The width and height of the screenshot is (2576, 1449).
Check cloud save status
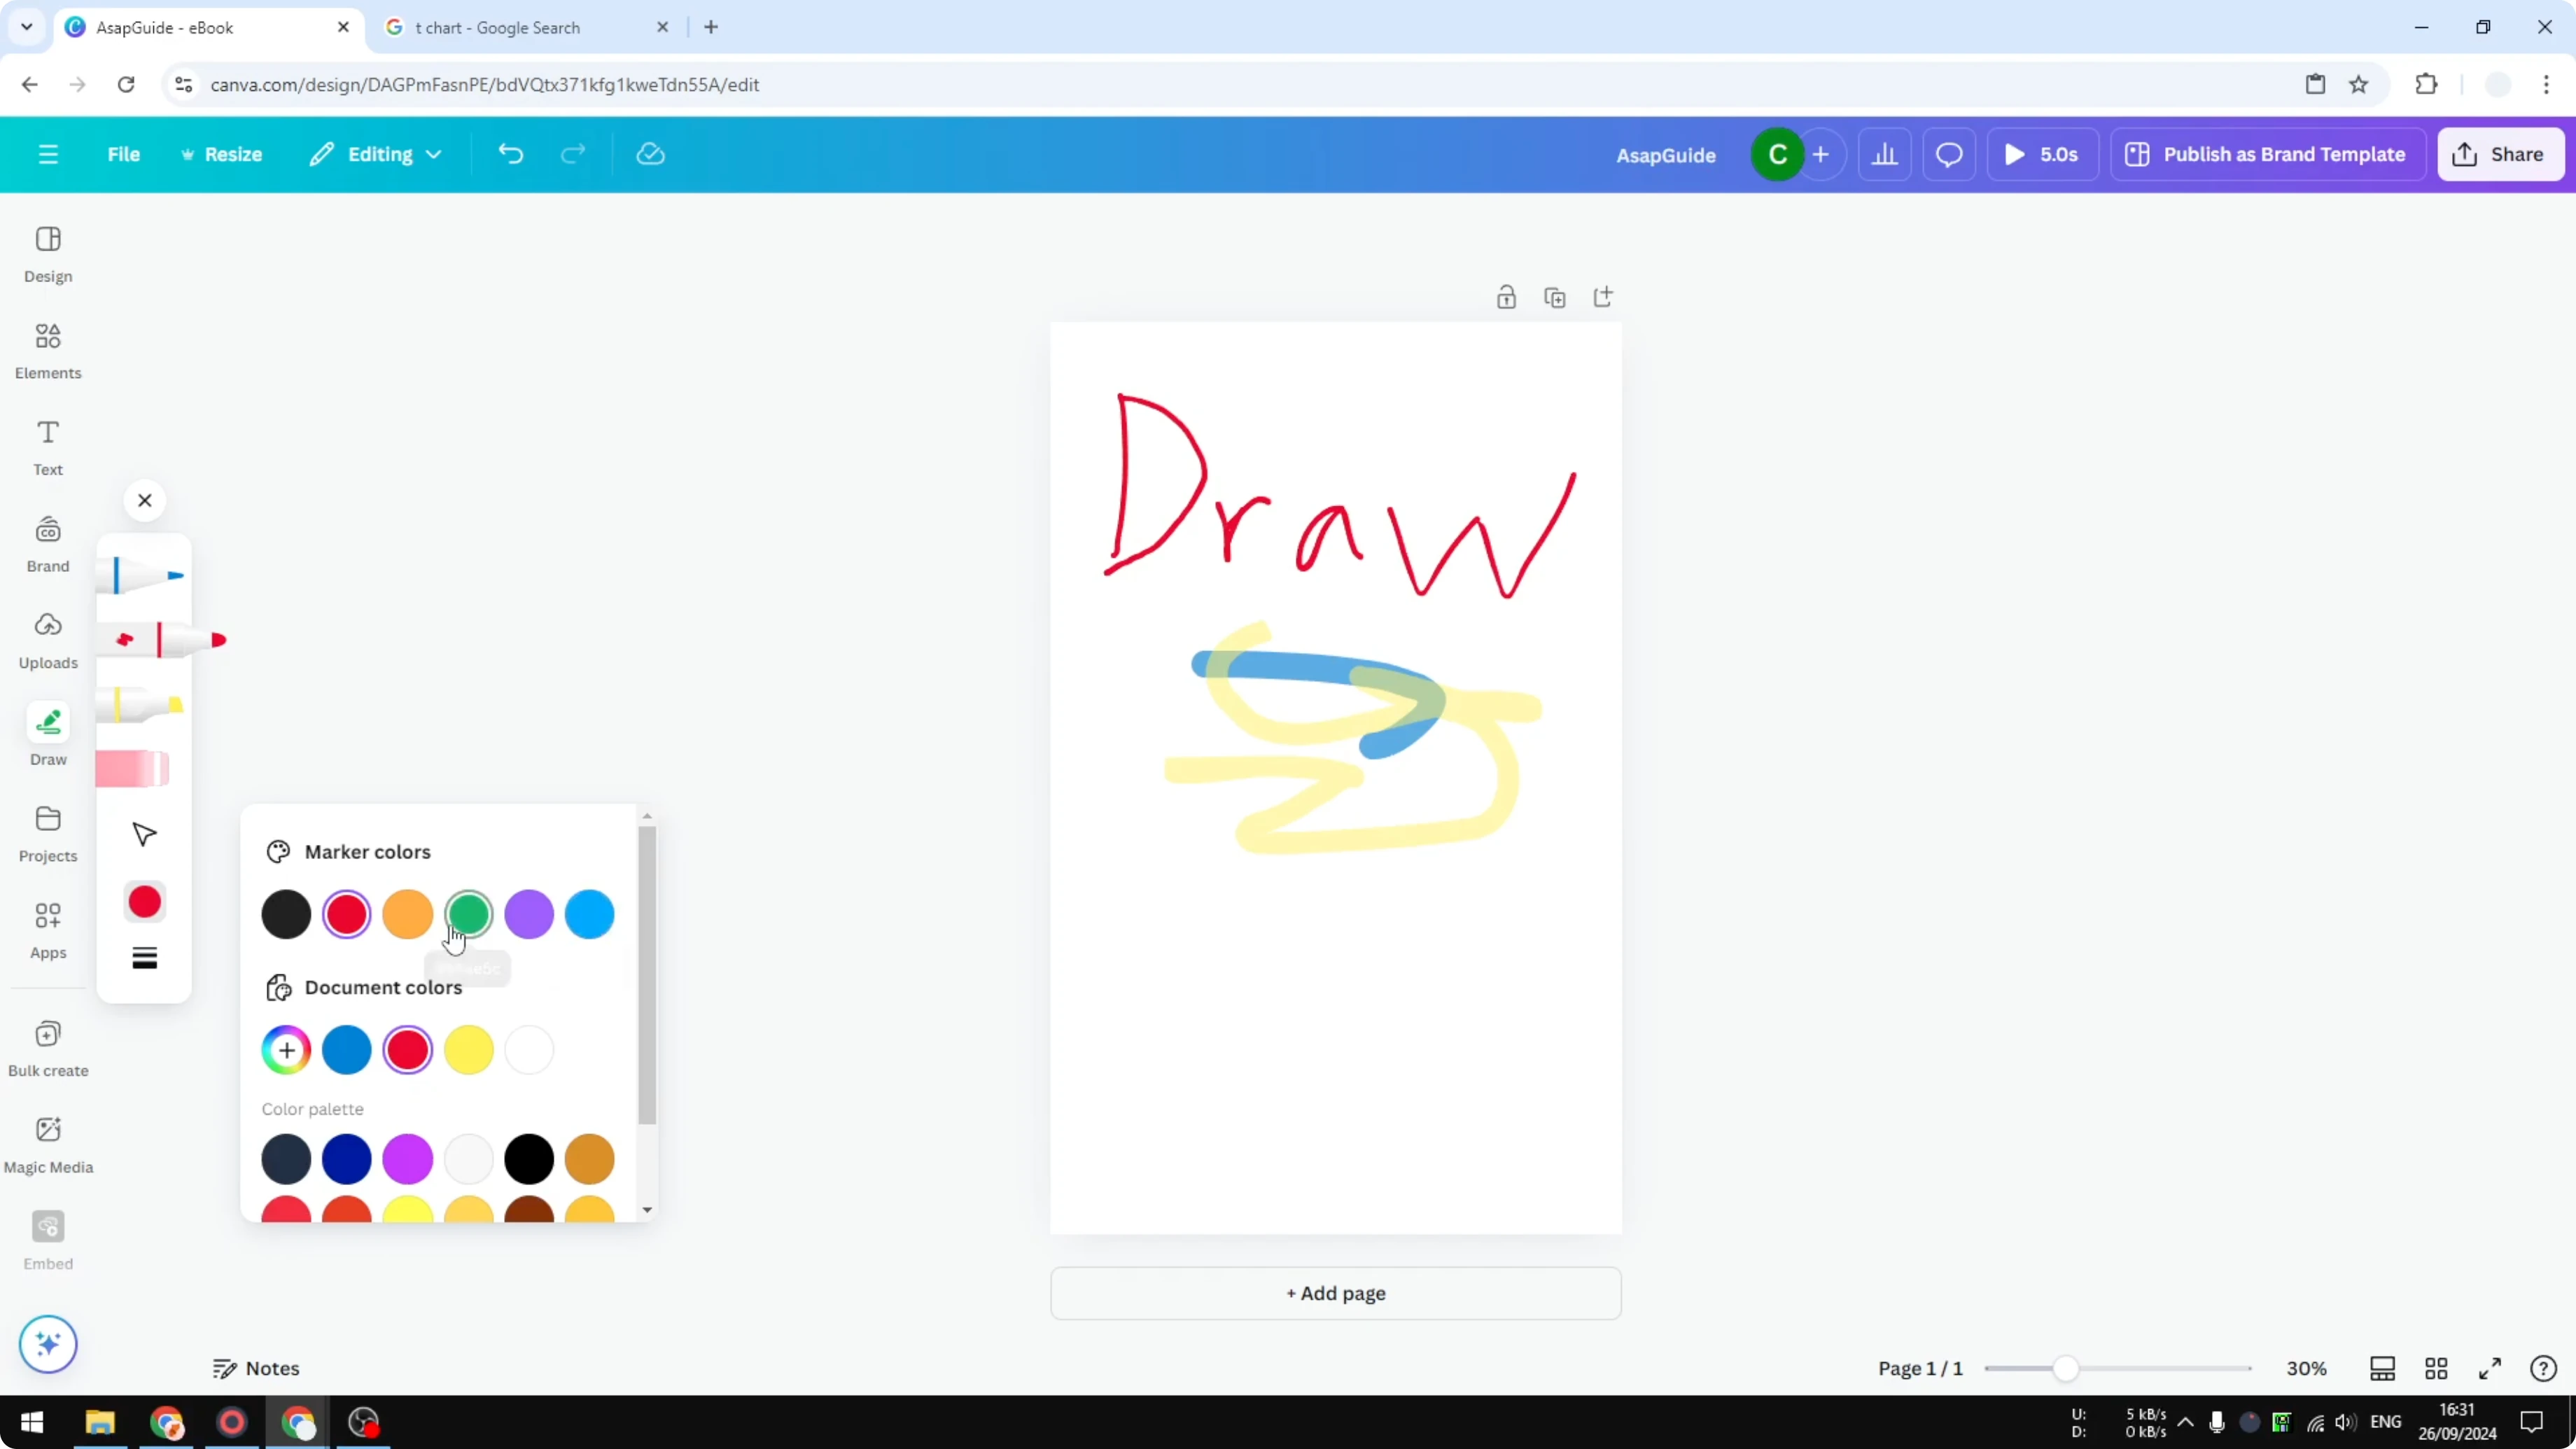[x=651, y=154]
